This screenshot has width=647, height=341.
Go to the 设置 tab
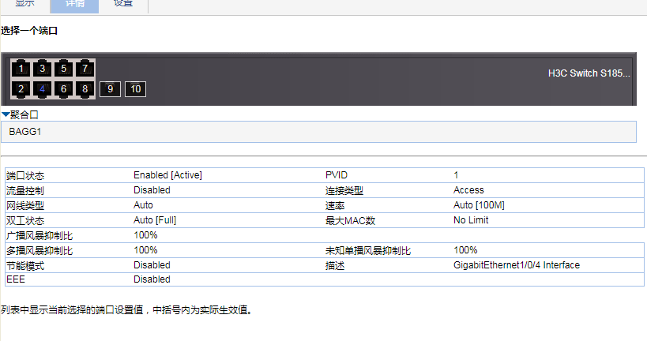tap(123, 4)
